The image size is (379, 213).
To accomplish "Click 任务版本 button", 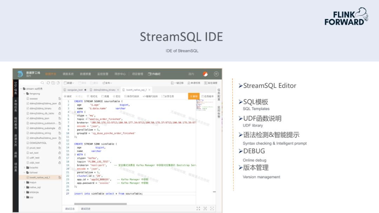I will coord(208,96).
